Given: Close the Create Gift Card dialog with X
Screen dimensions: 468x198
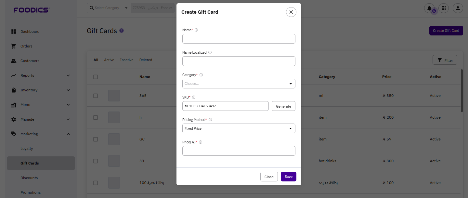Looking at the screenshot, I should point(291,12).
